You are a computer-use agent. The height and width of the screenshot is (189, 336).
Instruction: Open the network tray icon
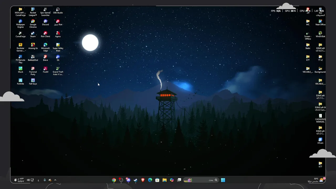click(x=32, y=180)
